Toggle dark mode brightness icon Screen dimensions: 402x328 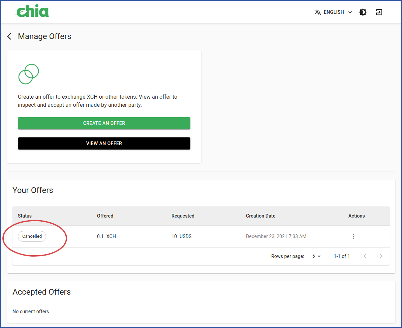coord(363,12)
